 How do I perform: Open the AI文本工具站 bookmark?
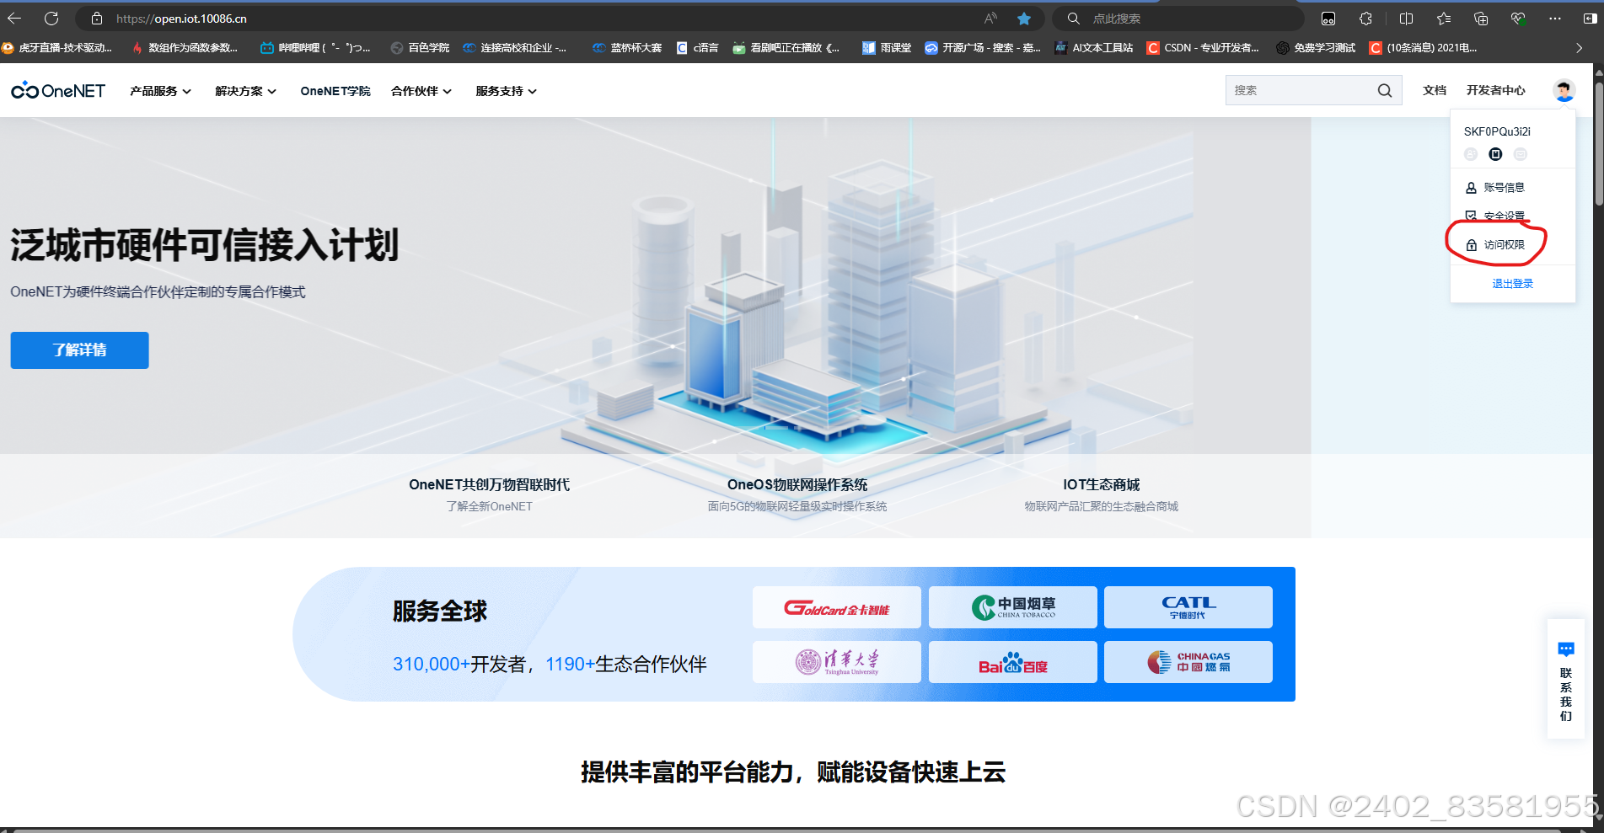[1094, 48]
